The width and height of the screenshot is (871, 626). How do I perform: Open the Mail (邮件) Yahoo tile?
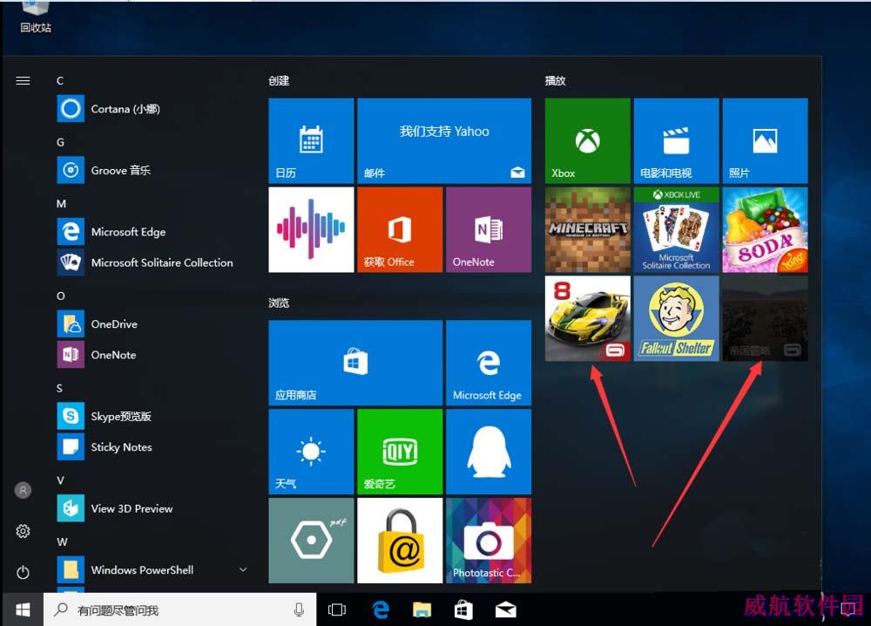click(444, 140)
